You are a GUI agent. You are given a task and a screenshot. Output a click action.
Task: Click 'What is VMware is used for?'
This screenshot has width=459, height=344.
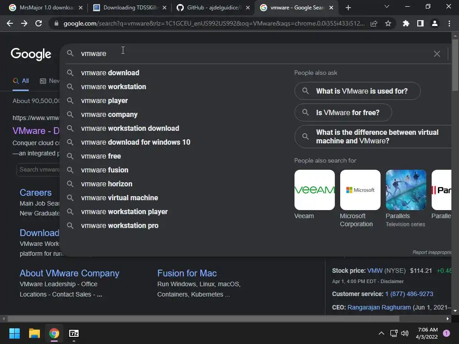357,91
